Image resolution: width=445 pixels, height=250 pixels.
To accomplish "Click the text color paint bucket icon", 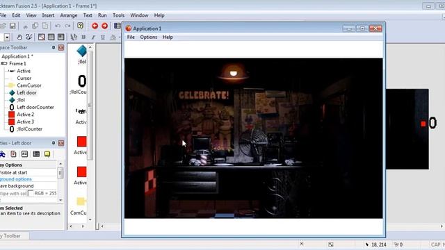I will point(113,37).
